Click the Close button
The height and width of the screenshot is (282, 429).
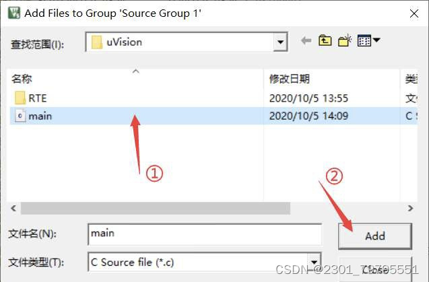pos(375,270)
